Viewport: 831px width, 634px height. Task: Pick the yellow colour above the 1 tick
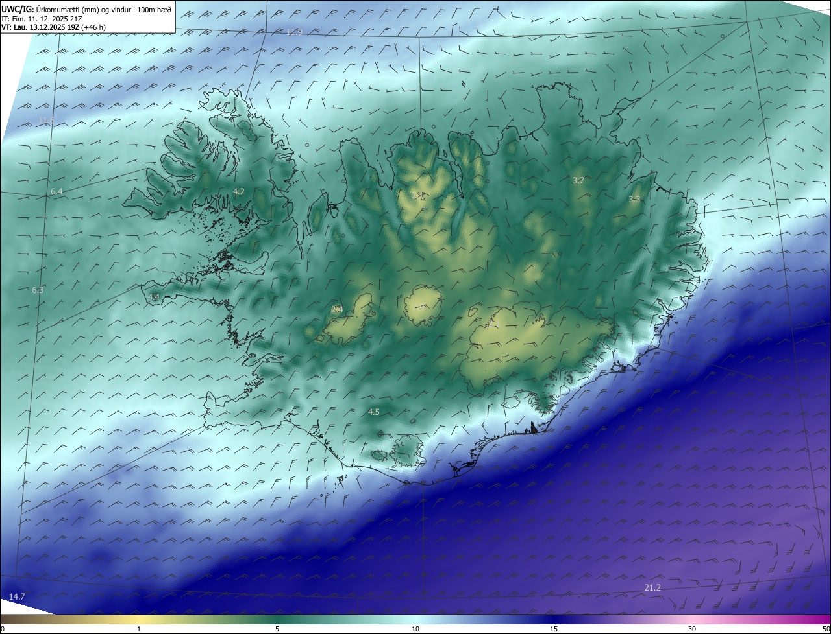pos(139,619)
